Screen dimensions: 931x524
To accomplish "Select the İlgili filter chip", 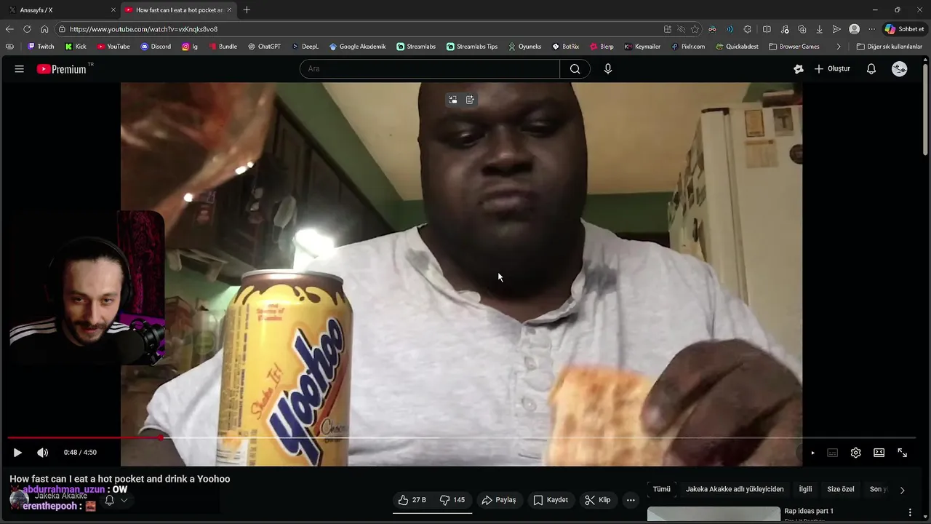I will click(x=806, y=489).
